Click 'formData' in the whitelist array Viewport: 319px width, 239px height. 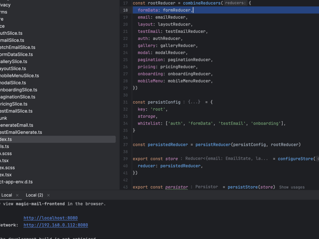[x=200, y=123]
